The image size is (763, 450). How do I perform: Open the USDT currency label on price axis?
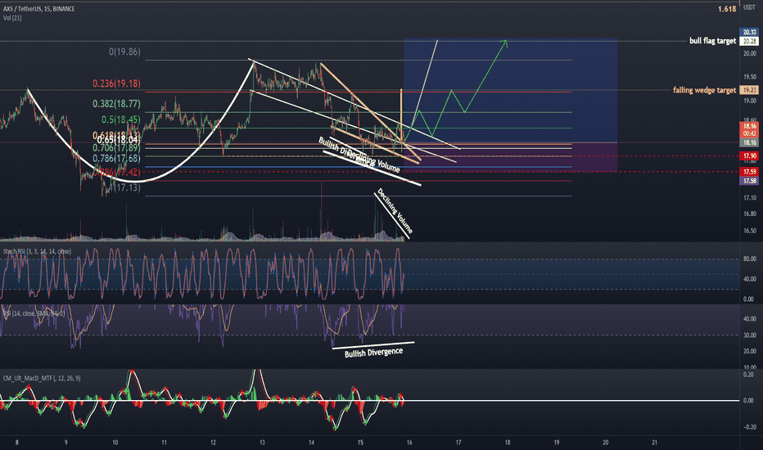point(749,7)
